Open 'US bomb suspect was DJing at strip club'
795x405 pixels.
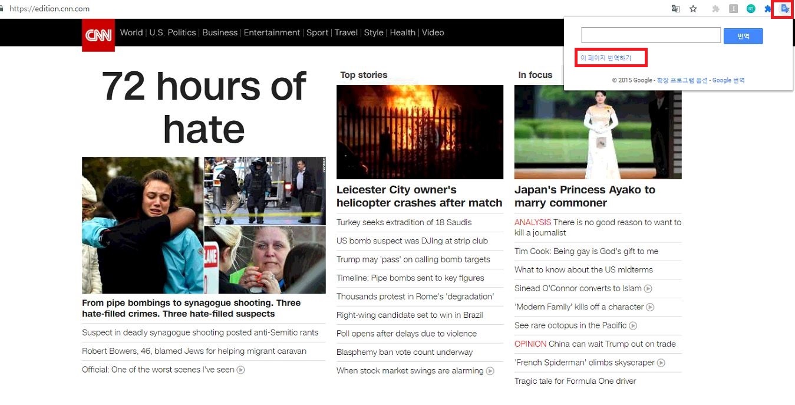[413, 241]
